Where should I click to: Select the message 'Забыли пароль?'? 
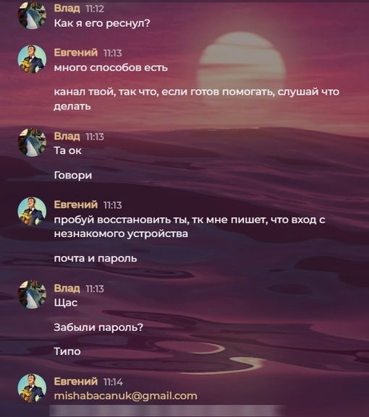coord(98,327)
